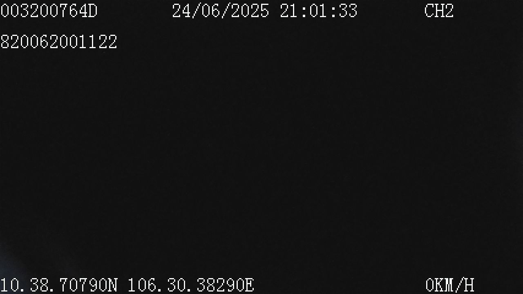Click the letter E ending the longitude
The image size is (523, 294).
250,285
